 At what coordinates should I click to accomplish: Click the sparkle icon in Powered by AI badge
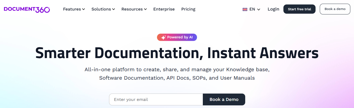coord(163,37)
